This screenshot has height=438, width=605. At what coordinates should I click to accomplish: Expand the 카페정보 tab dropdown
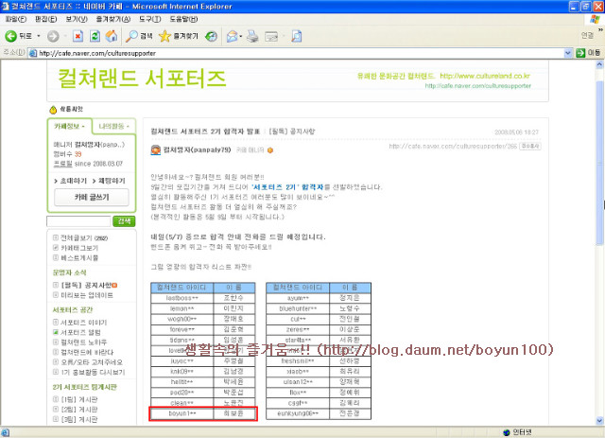(83, 127)
